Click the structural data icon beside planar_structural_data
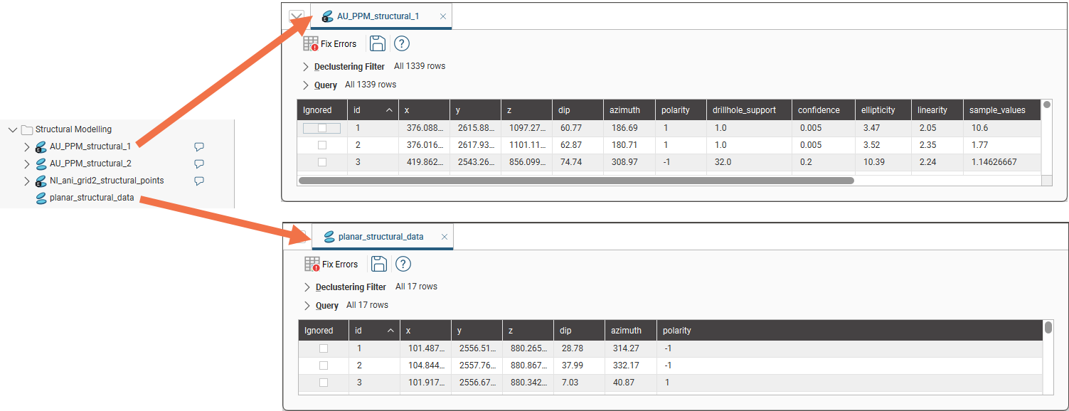 (x=41, y=198)
